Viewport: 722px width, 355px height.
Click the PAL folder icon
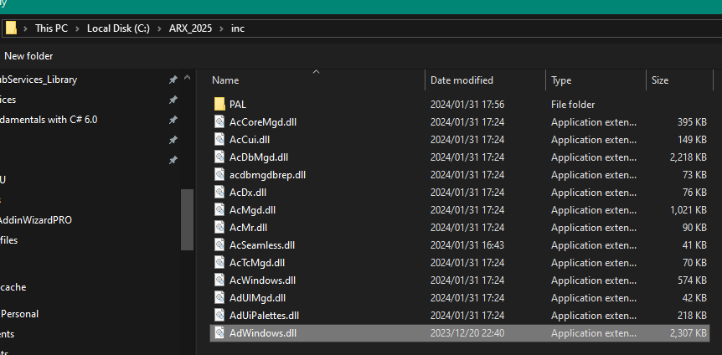(x=220, y=105)
